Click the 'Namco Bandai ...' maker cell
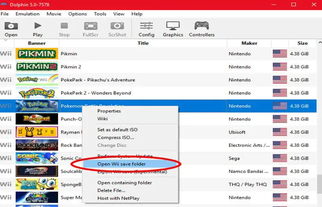322x207 pixels. (x=248, y=171)
